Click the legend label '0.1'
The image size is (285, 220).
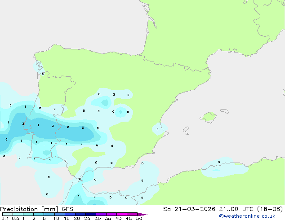(5, 218)
